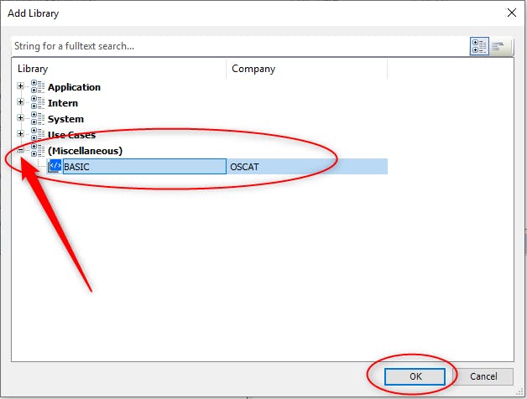
Task: Expand the Intern library category
Action: point(20,101)
